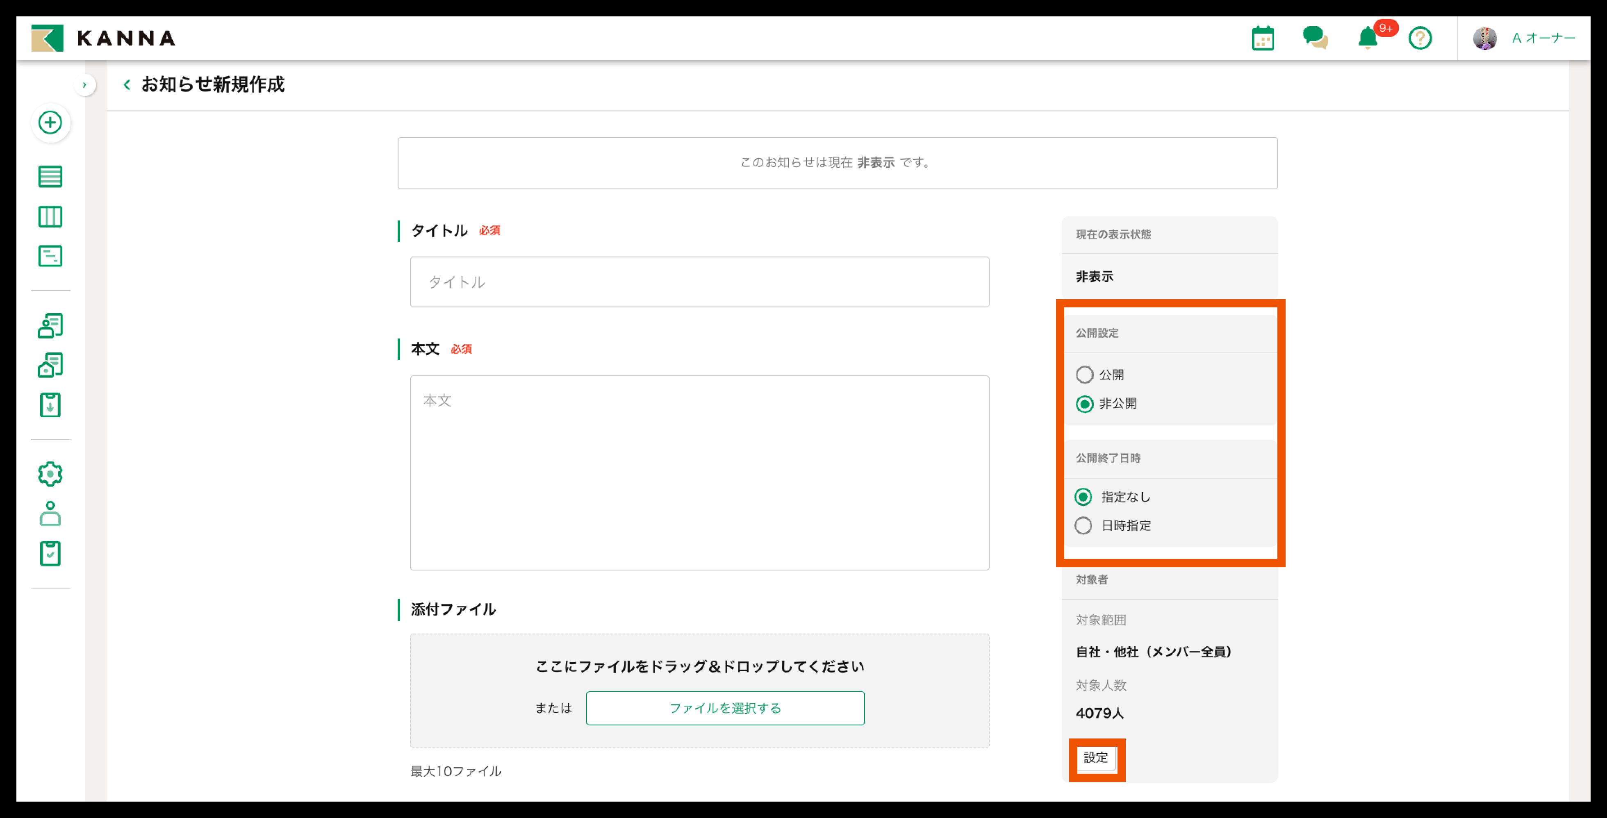Choose the 指定なし radio option
The width and height of the screenshot is (1607, 818).
pyautogui.click(x=1083, y=497)
